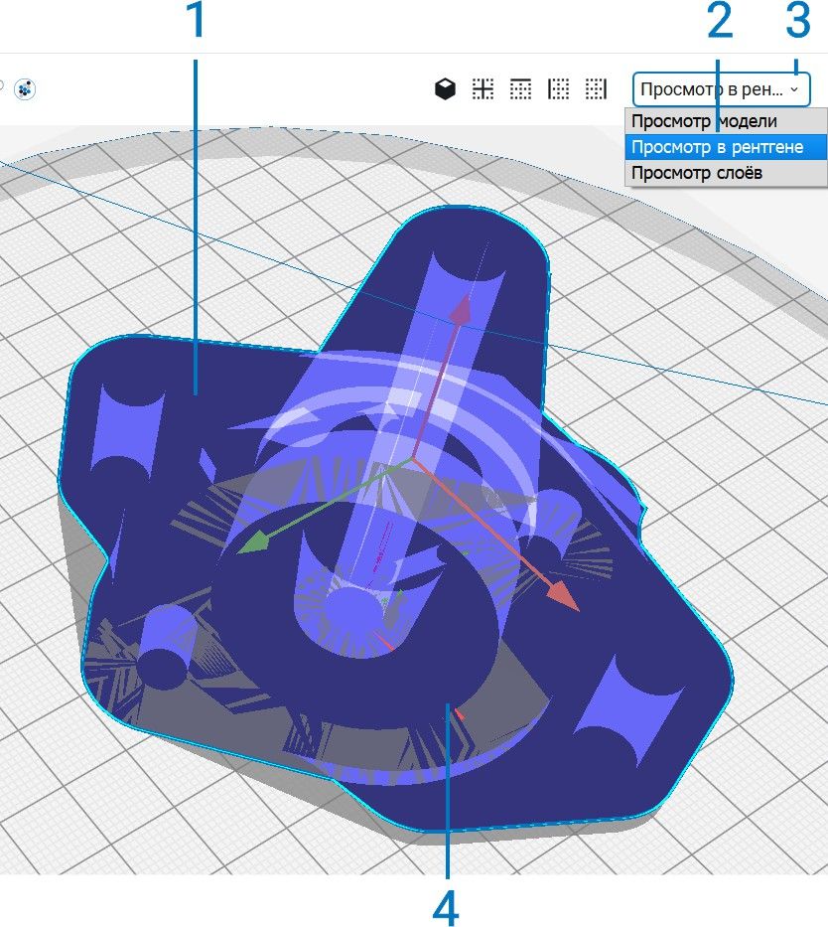Click the purple Z-axis arrowhead

[x=462, y=309]
